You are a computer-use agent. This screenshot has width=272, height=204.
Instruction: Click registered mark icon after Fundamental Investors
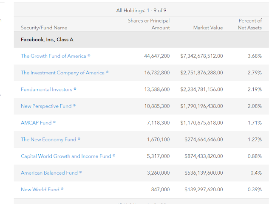(x=75, y=89)
